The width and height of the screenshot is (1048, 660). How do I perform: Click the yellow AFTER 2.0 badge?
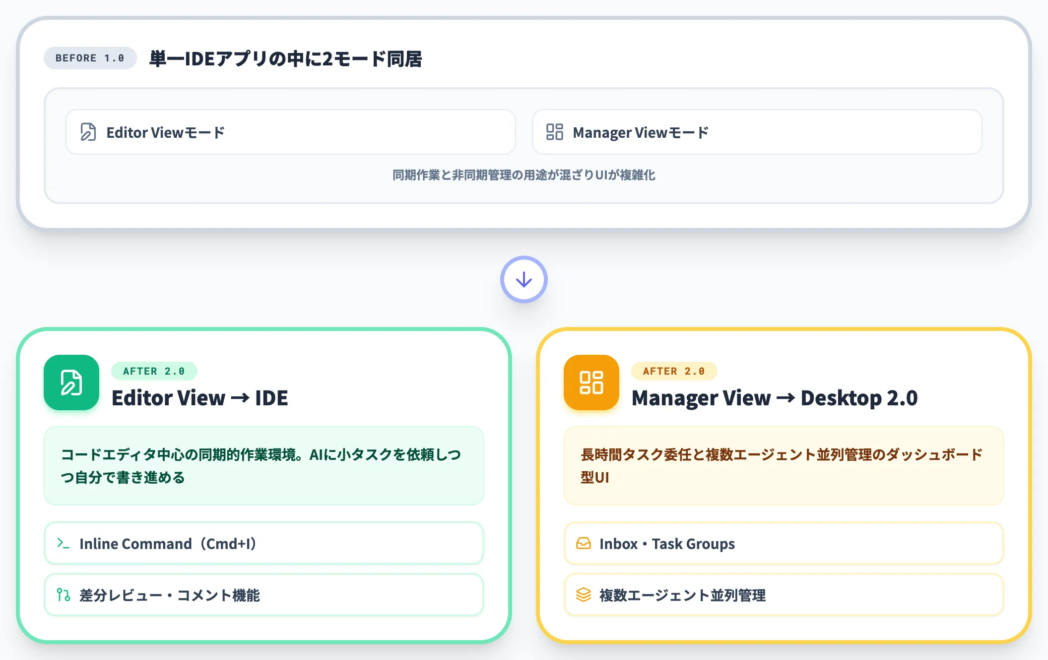coord(674,371)
